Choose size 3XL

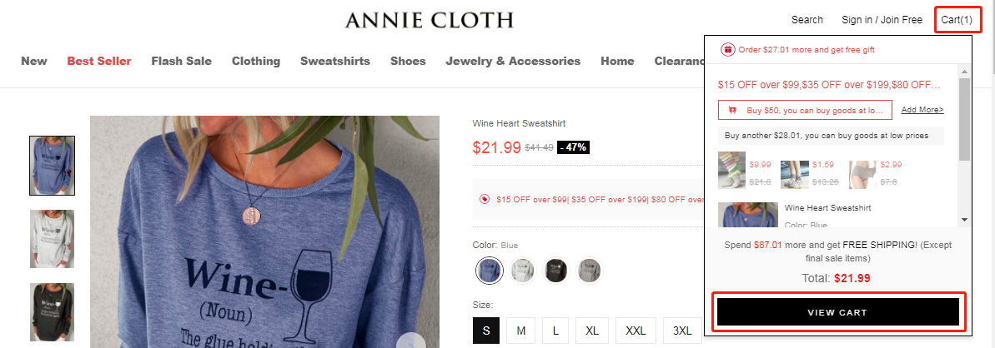tap(682, 331)
